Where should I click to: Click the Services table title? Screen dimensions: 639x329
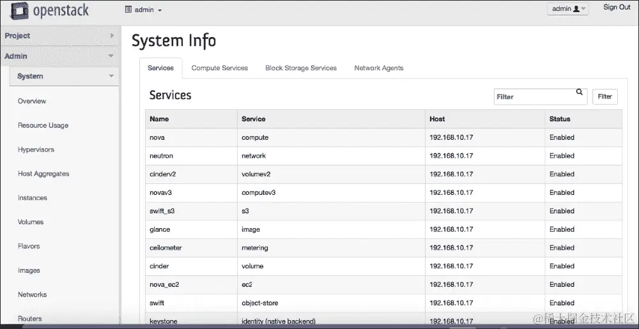(170, 95)
